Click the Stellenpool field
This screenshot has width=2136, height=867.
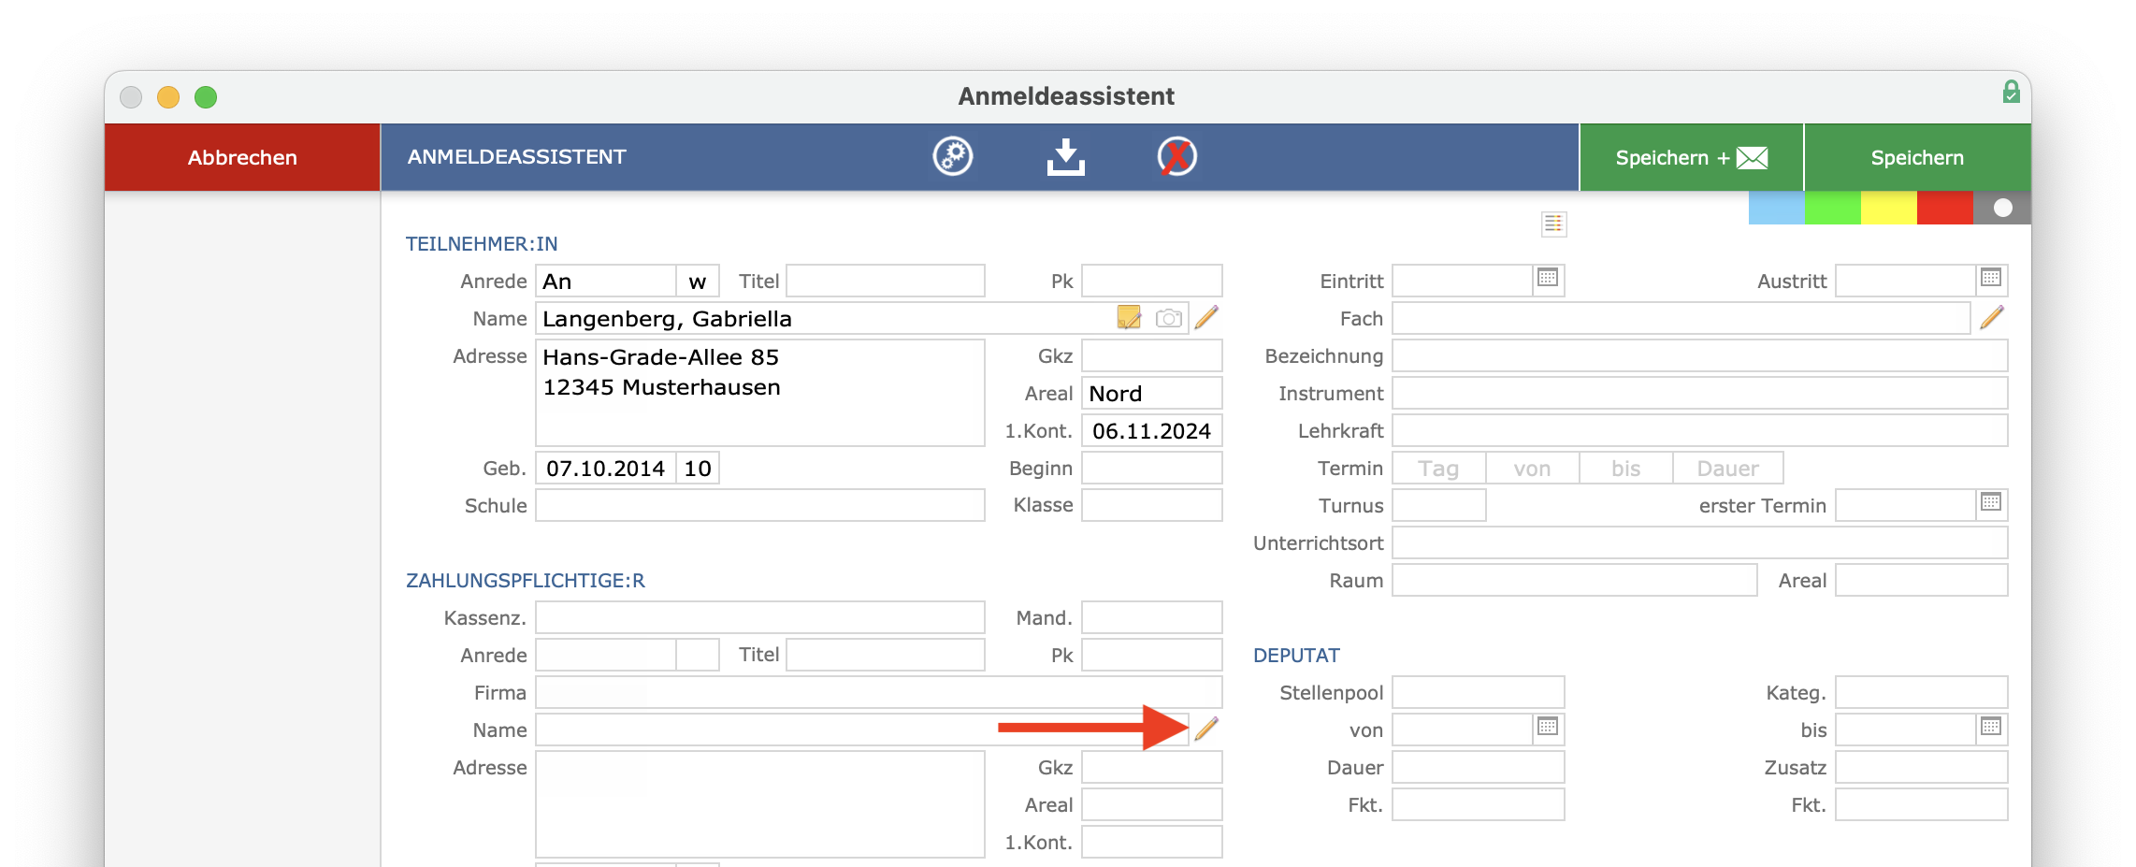coord(1478,692)
